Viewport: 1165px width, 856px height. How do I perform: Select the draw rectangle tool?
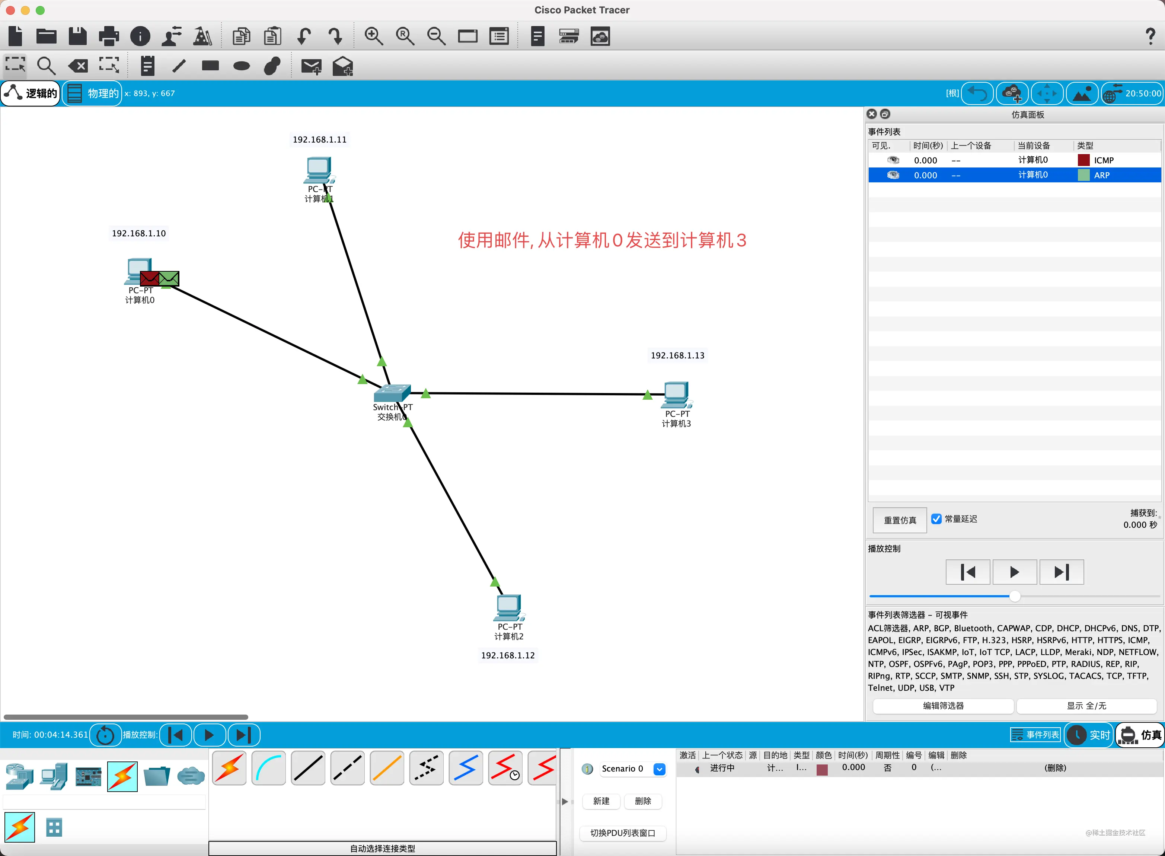210,65
